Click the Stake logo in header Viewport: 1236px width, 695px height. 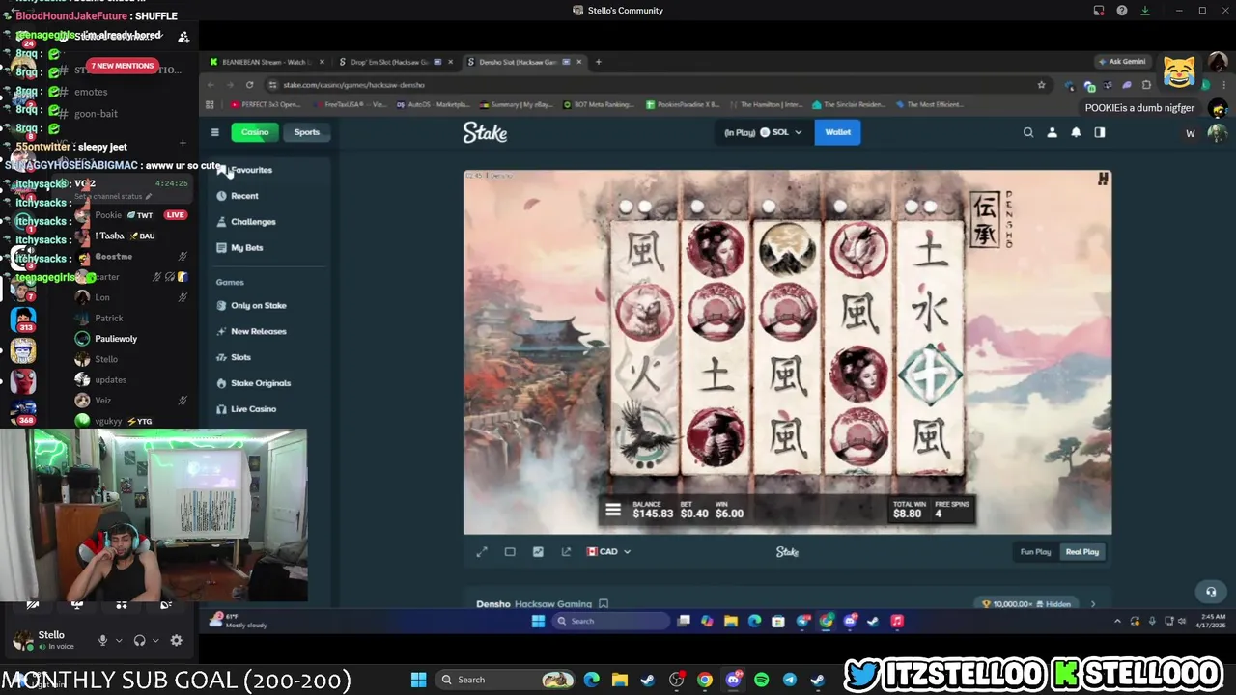point(485,132)
